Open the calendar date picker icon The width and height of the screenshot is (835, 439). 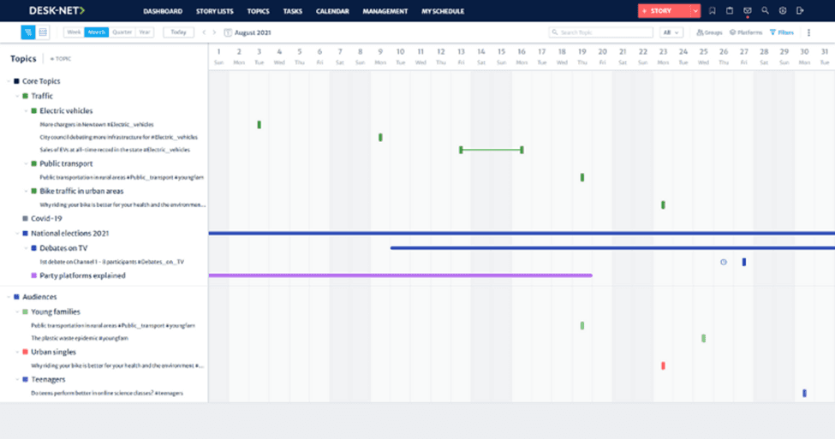point(228,33)
